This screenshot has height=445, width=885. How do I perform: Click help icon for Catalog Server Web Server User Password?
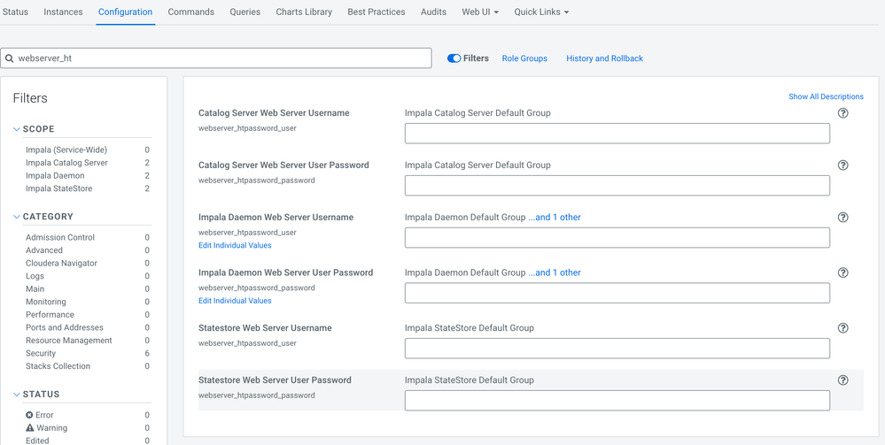pos(842,165)
